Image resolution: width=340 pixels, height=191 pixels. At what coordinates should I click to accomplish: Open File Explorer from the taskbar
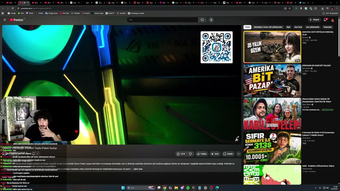(x=176, y=188)
